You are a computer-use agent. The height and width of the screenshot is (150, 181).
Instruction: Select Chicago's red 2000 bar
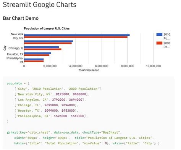pos(43,49)
